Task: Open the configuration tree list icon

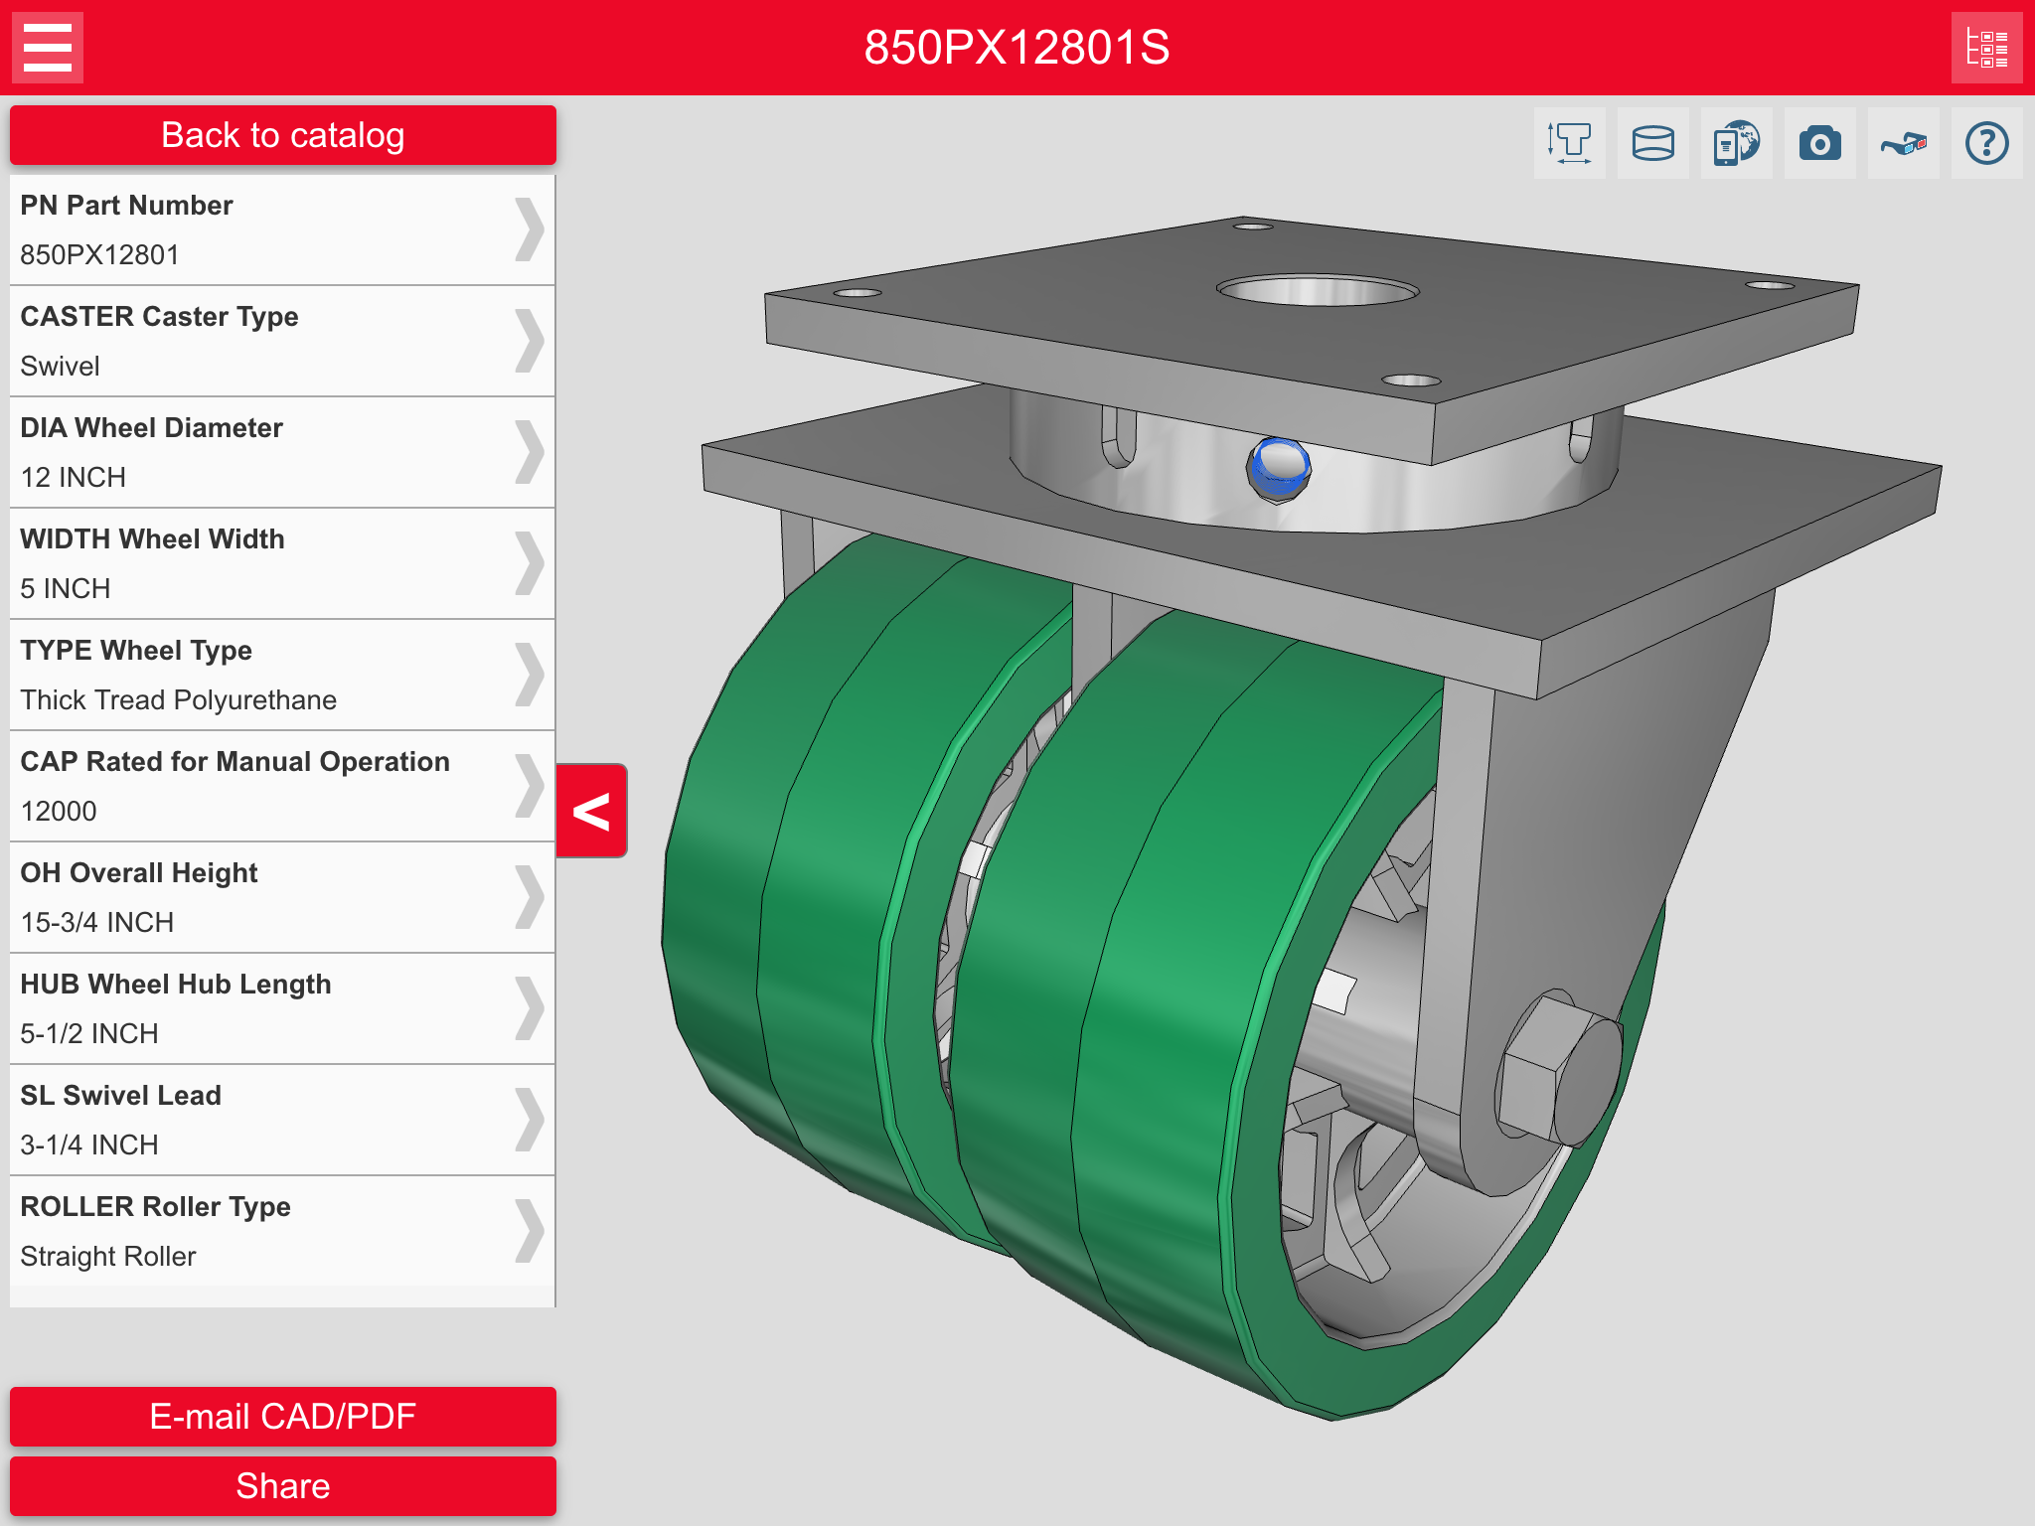Action: (x=1986, y=47)
